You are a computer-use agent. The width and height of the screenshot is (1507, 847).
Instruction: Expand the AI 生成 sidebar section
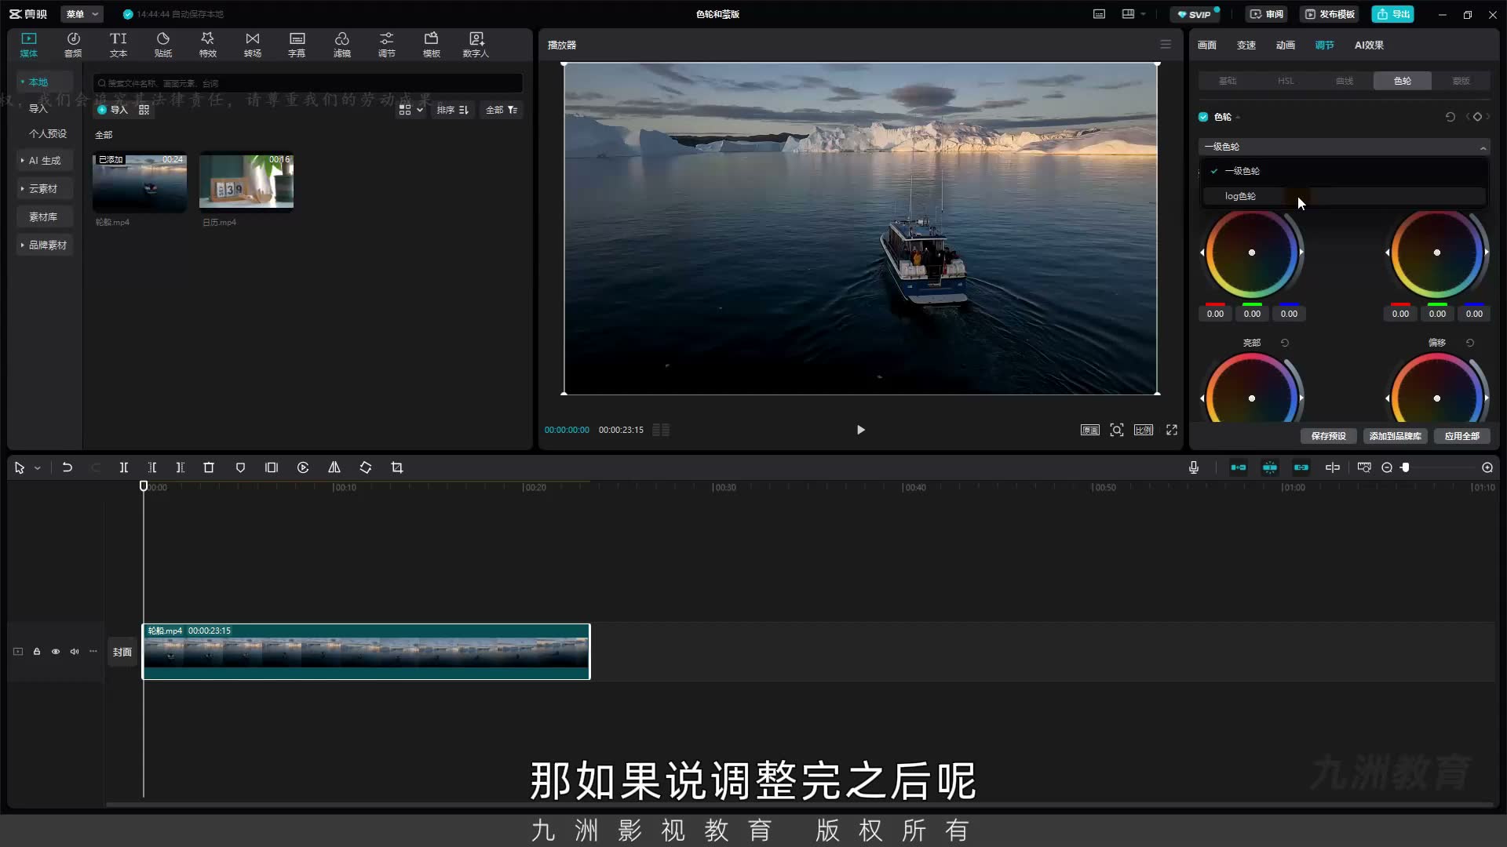pos(44,161)
